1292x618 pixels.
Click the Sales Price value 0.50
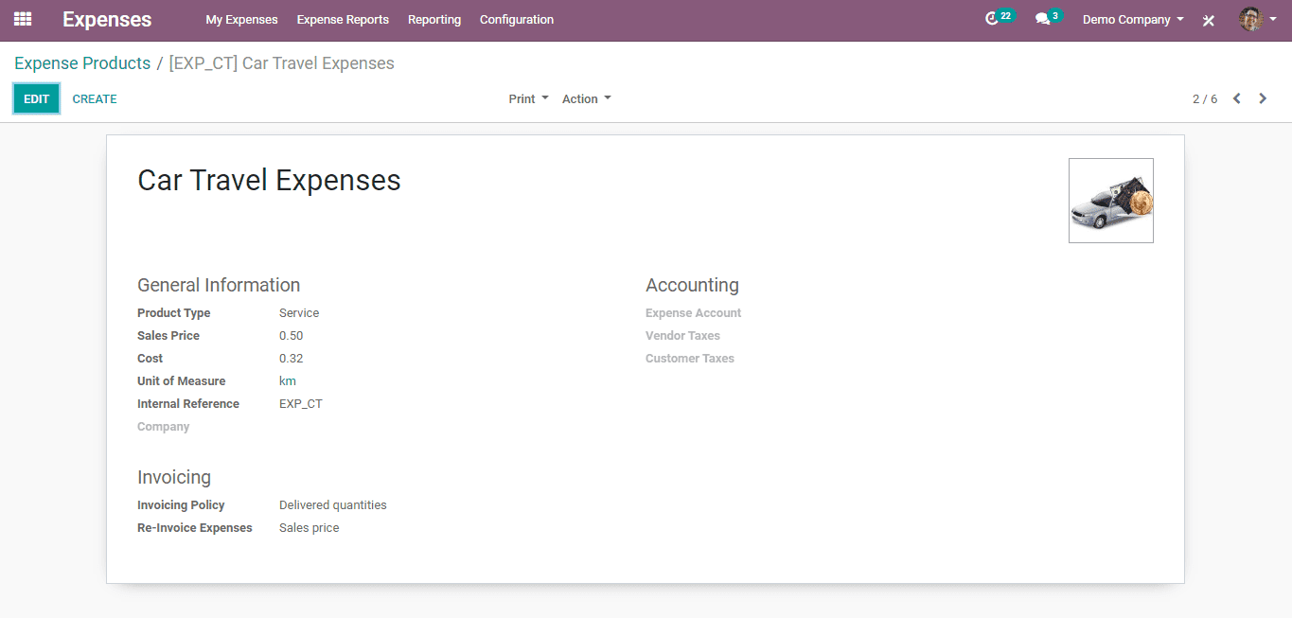(292, 336)
